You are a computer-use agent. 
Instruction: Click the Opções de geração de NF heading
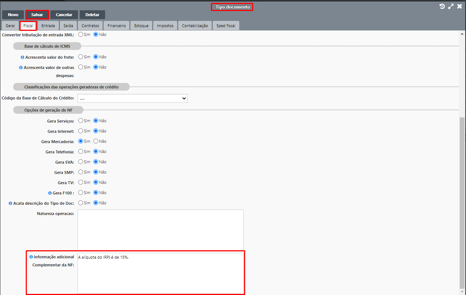[x=49, y=110]
